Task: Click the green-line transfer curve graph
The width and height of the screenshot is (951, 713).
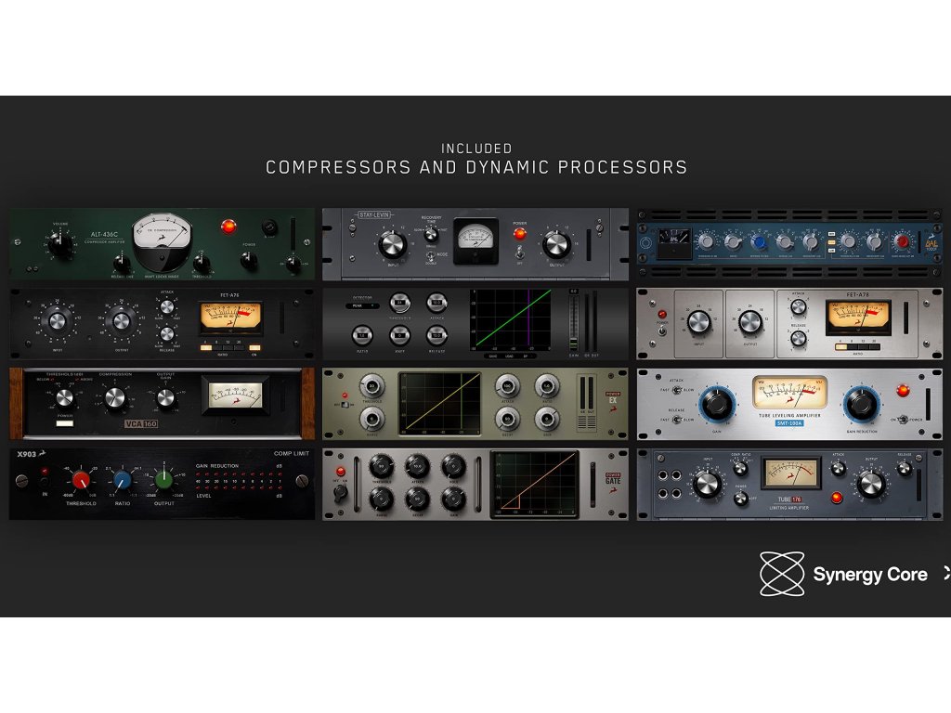Action: (511, 319)
